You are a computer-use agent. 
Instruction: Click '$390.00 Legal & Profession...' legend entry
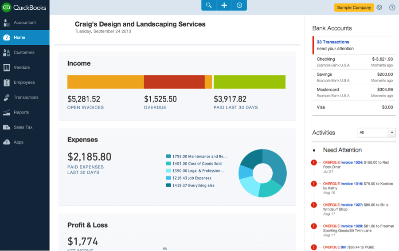(x=195, y=171)
